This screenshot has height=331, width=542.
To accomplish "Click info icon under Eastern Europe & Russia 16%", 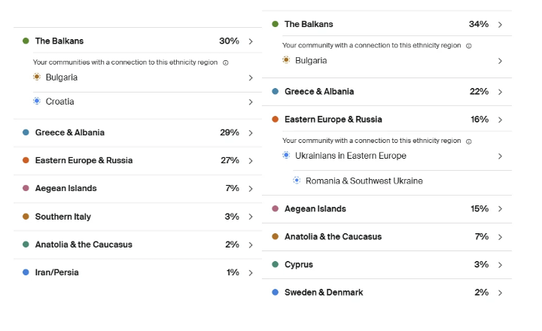I will tap(469, 141).
